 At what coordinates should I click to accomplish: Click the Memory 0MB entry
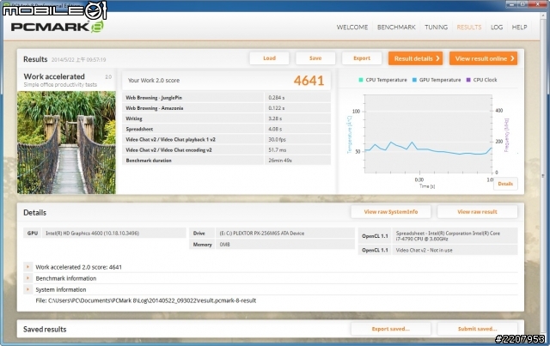pos(272,245)
